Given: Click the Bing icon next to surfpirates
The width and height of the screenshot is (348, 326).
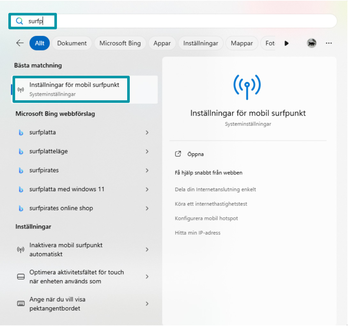Looking at the screenshot, I should [21, 170].
